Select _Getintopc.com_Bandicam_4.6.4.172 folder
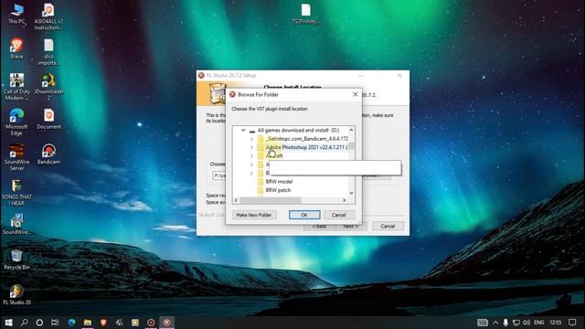 (307, 139)
